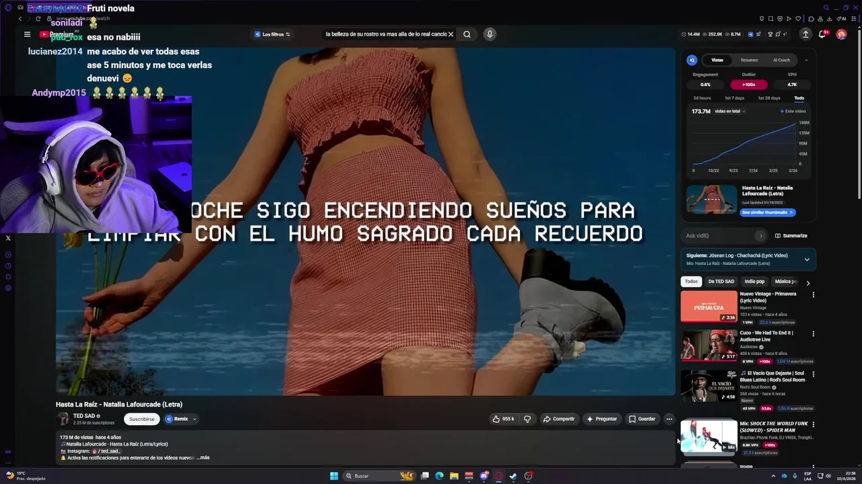Click blue vidIQ logo in stats bar

coord(751,34)
